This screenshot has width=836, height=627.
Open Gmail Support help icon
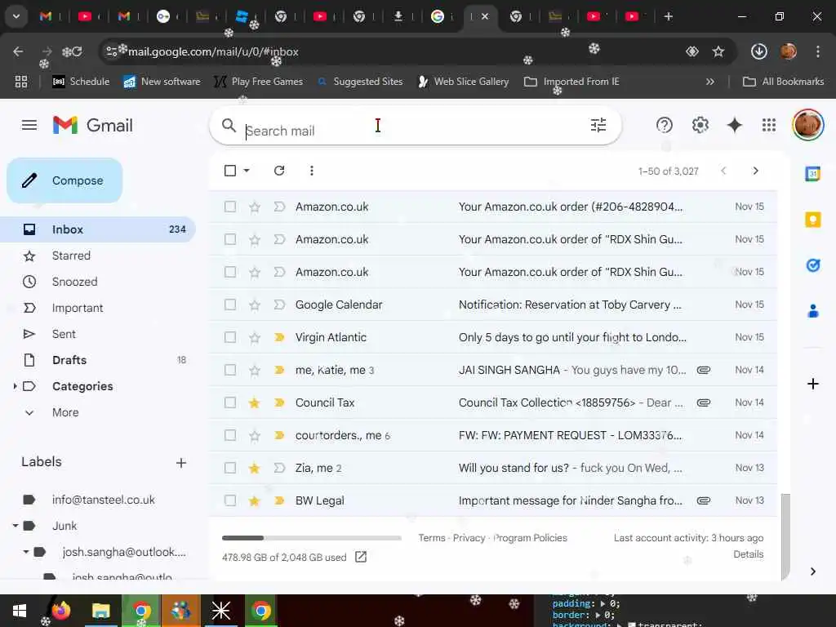tap(665, 125)
